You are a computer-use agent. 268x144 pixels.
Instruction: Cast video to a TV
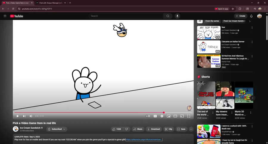pyautogui.click(x=182, y=116)
